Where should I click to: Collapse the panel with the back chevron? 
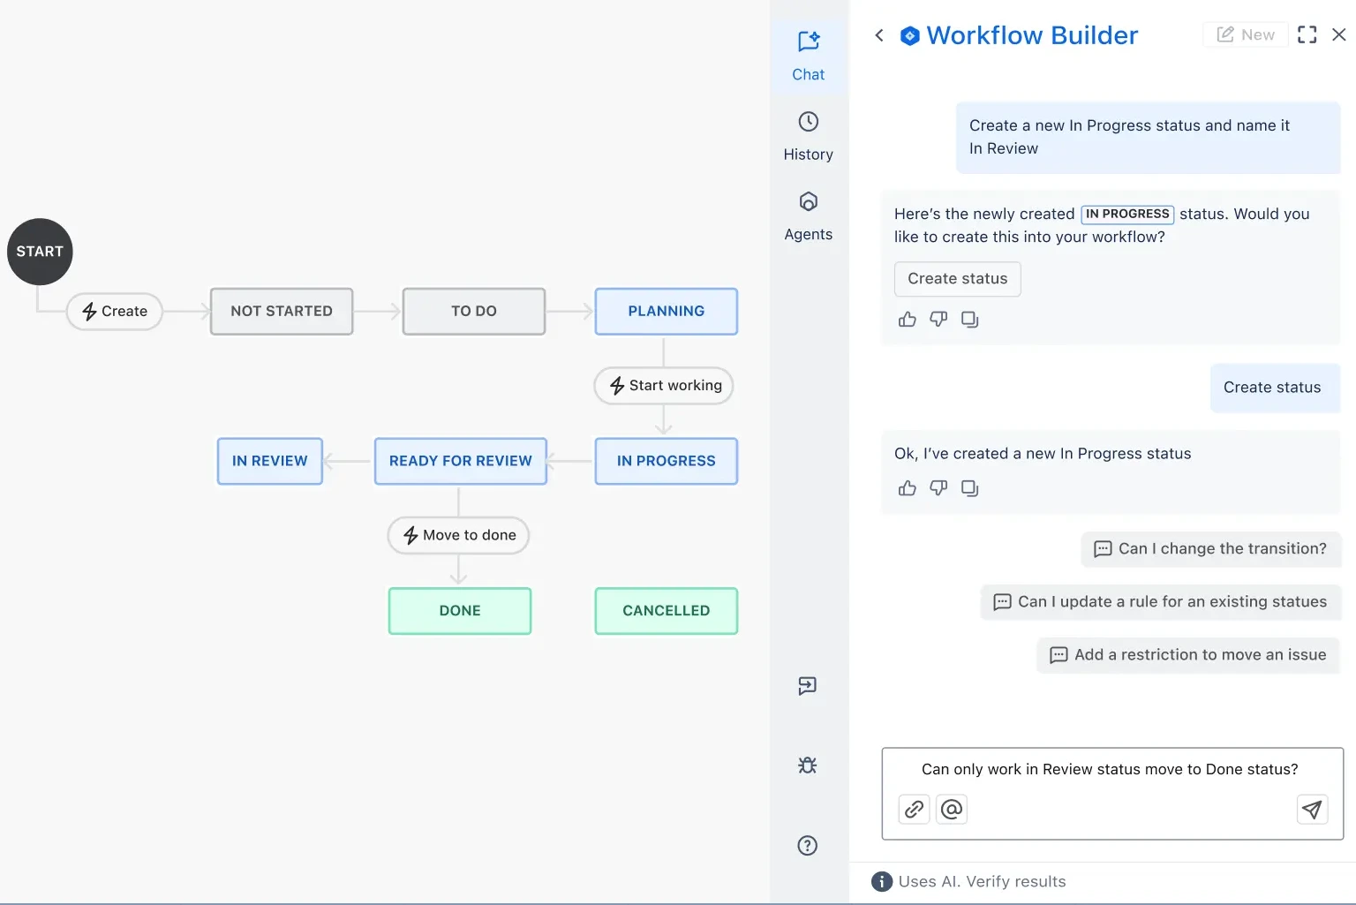point(878,34)
